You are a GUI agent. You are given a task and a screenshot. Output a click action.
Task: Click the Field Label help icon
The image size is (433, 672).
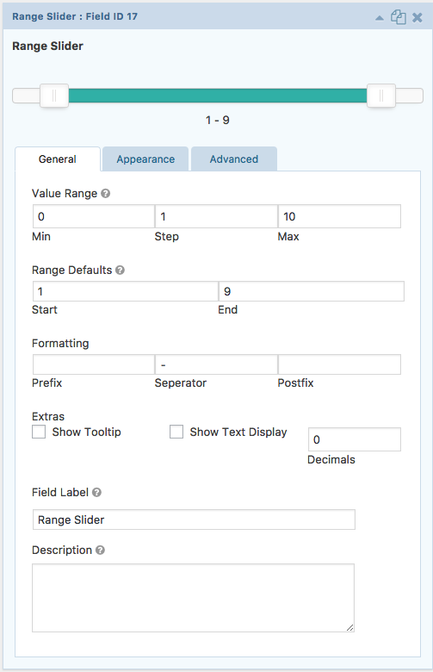point(96,493)
